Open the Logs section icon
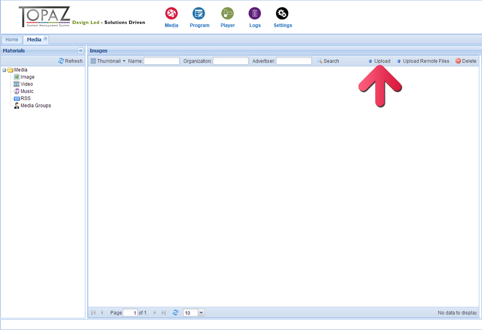 (x=255, y=14)
